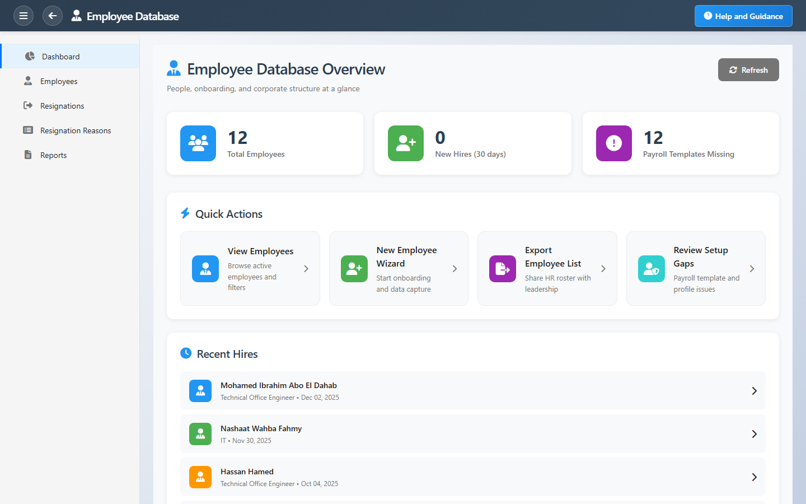
Task: Click the purple Export Employee List icon
Action: tap(503, 269)
